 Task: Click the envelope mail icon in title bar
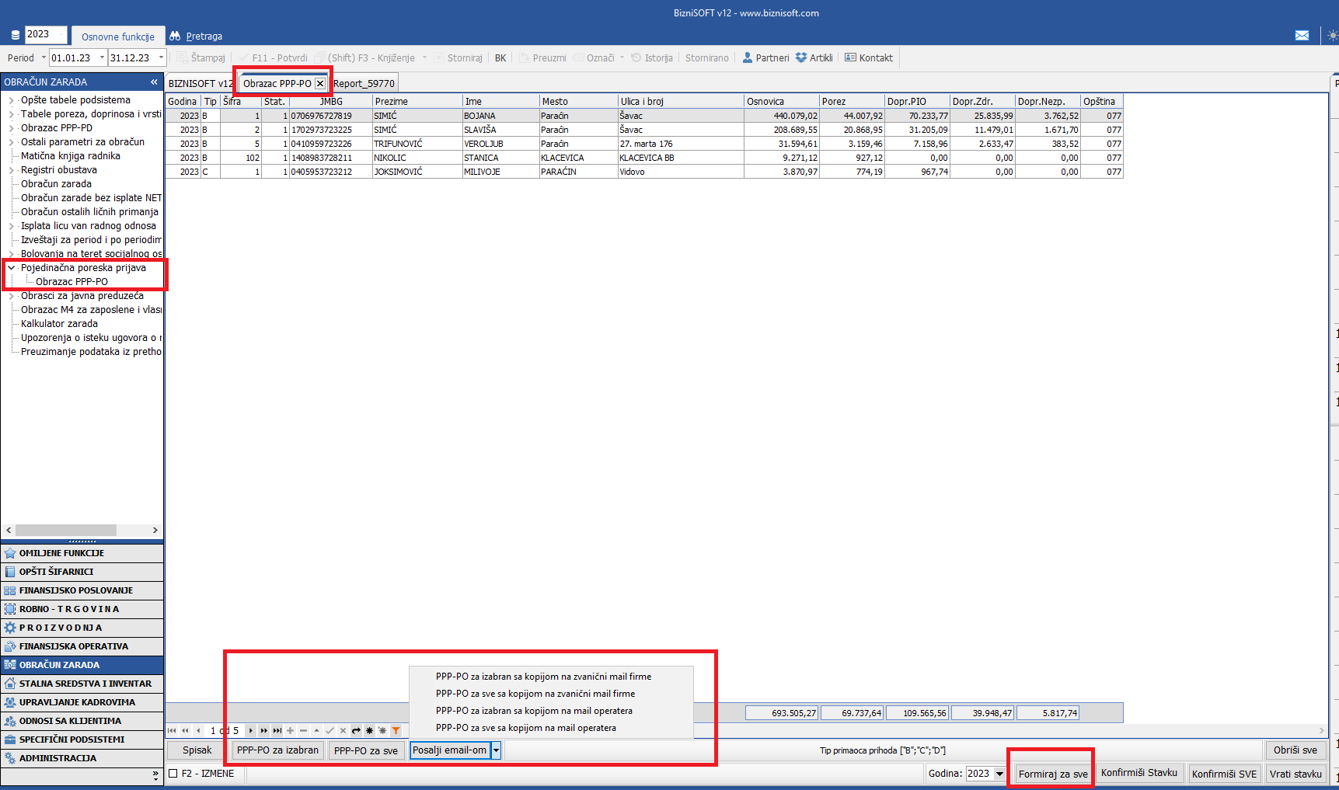point(1302,36)
